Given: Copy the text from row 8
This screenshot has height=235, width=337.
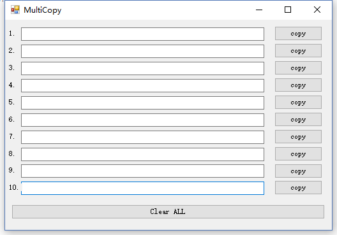Looking at the screenshot, I should click(x=298, y=154).
